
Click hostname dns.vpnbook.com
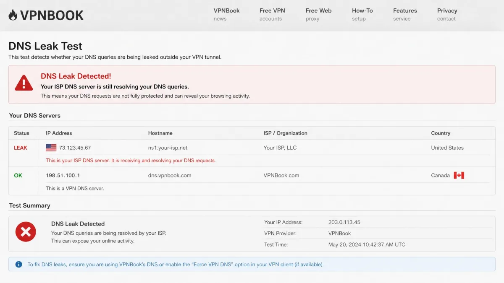pyautogui.click(x=170, y=176)
